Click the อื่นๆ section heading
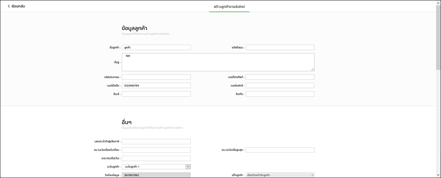This screenshot has width=441, height=178. click(127, 122)
